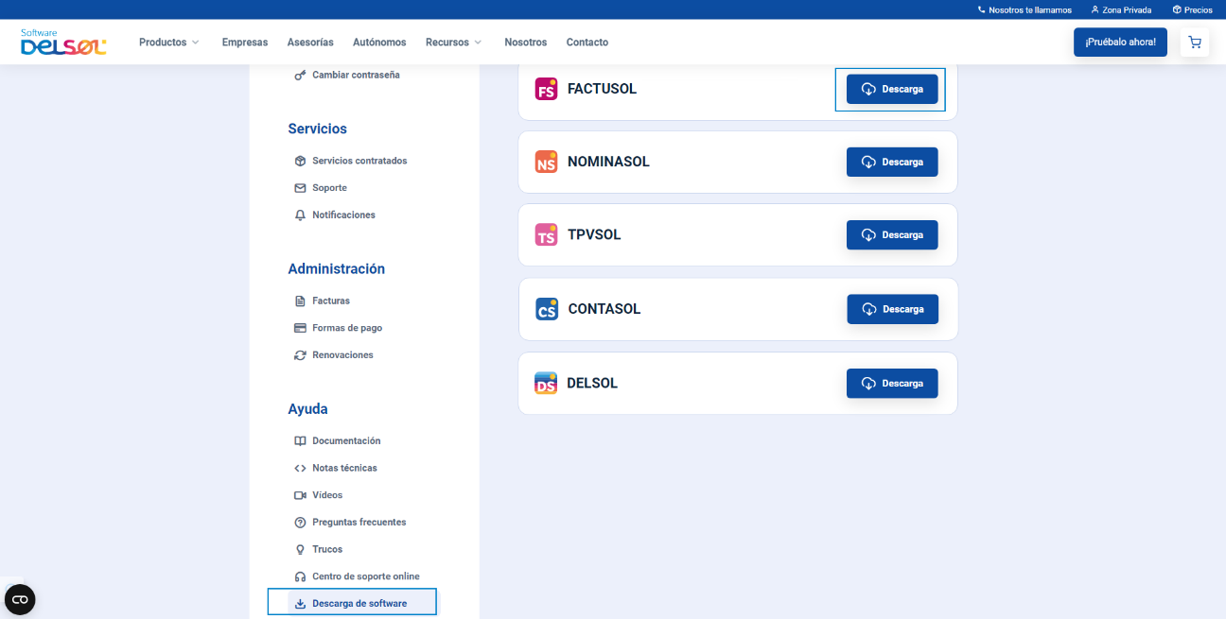
Task: Select the Empresas menu item
Action: point(244,42)
